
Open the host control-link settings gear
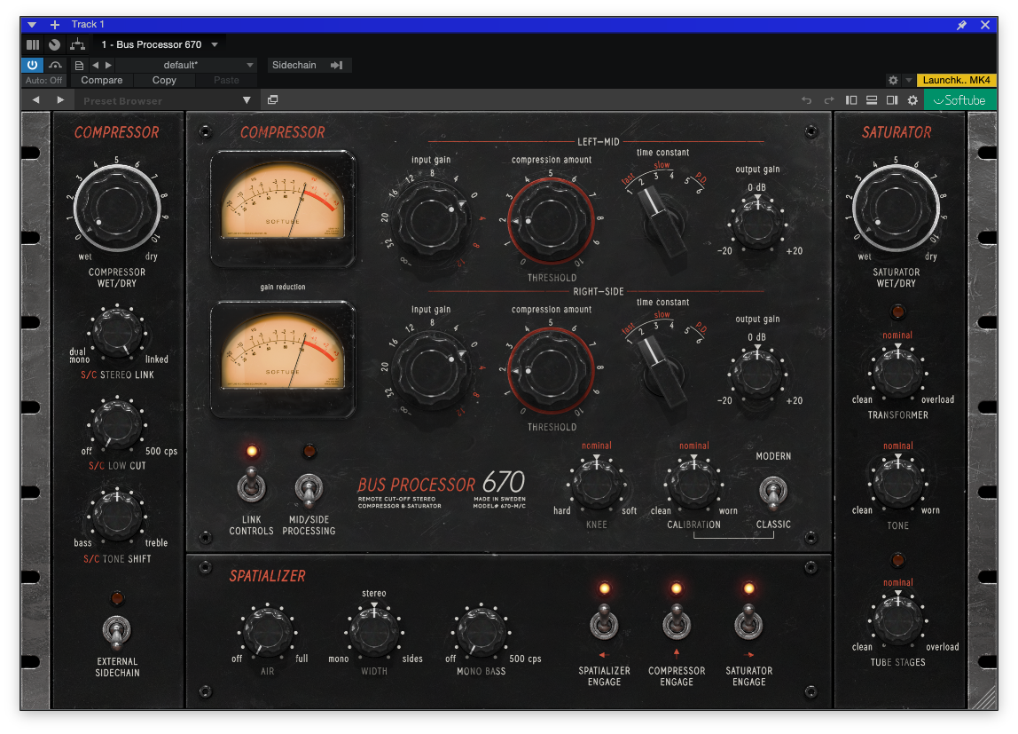tap(893, 80)
